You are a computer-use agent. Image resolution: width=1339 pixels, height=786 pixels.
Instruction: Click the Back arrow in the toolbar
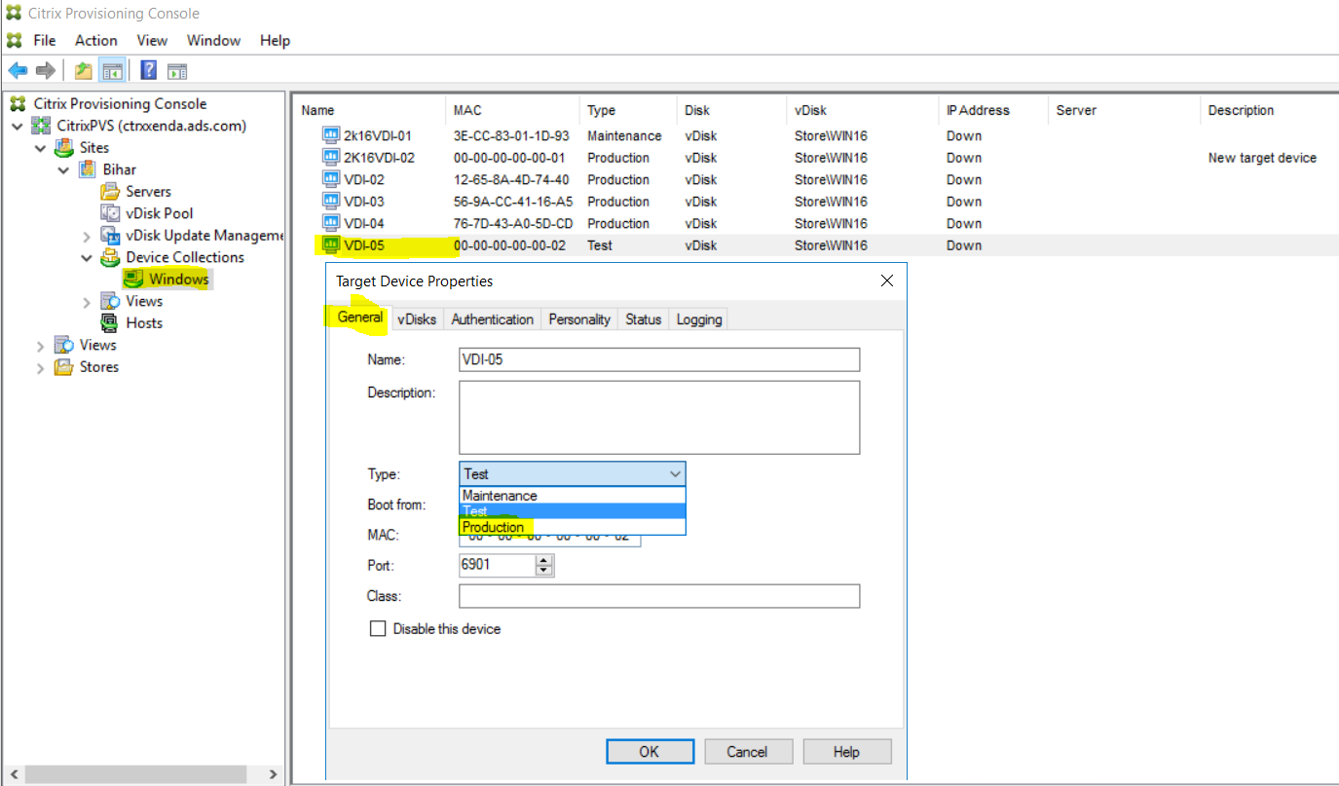point(18,70)
